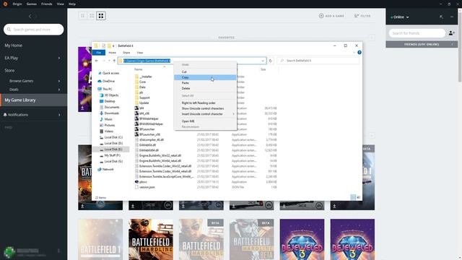Choose Cut in the context menu

click(x=205, y=71)
